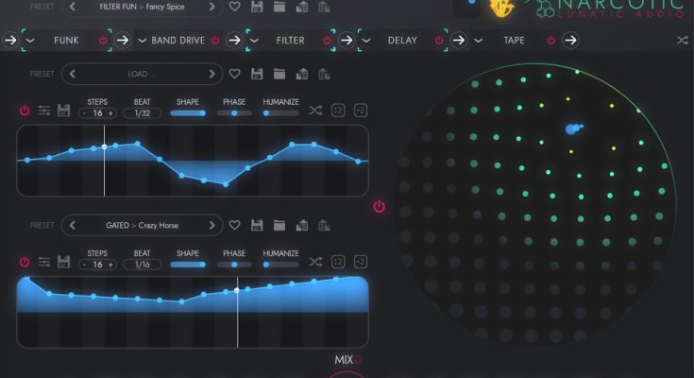Increase STEPS with plus on lower sequencer
The width and height of the screenshot is (694, 378).
[x=110, y=265]
